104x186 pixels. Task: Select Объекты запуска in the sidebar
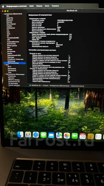(14, 80)
